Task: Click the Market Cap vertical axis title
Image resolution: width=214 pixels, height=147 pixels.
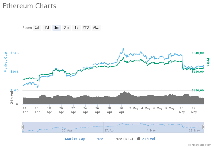Action: coord(6,62)
